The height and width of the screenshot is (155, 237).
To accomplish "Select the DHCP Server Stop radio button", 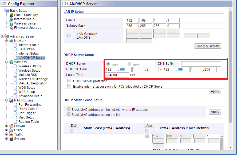I will coord(129,64).
